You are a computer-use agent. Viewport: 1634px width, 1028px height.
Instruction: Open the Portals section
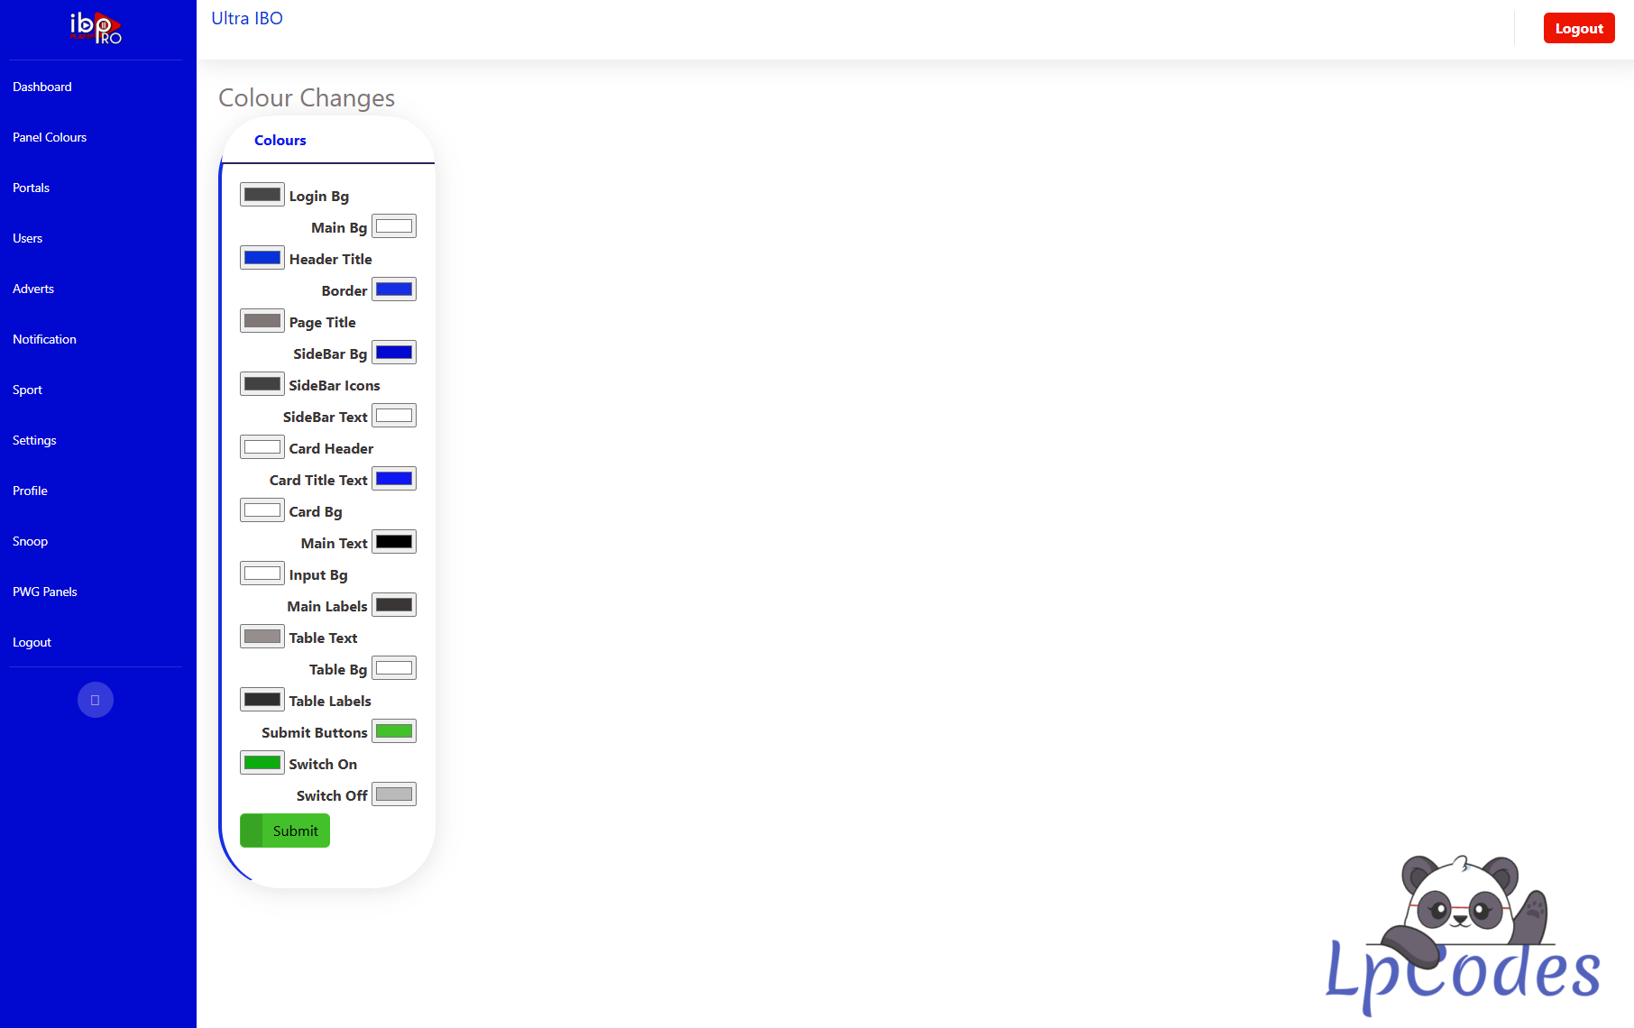(x=32, y=188)
